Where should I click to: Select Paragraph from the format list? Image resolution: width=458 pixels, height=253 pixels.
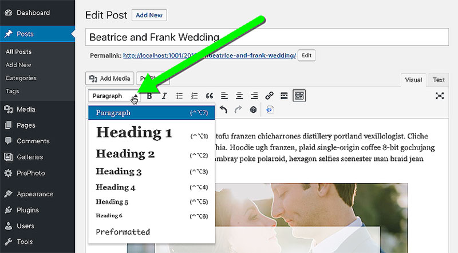(x=152, y=113)
